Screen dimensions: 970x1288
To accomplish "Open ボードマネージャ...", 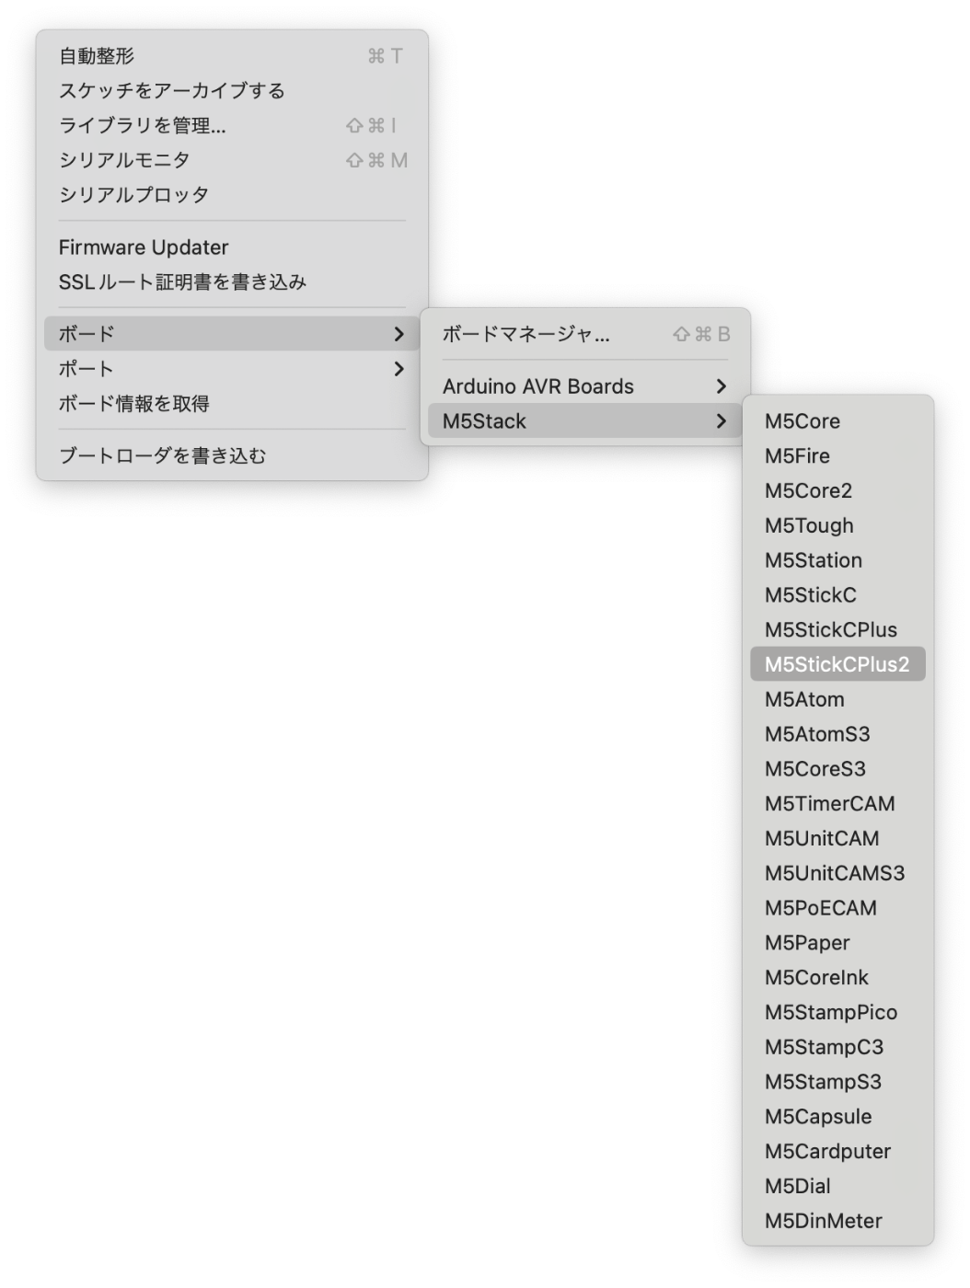I will 585,334.
